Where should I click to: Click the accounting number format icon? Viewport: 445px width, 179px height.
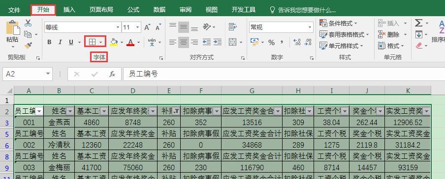(x=254, y=42)
